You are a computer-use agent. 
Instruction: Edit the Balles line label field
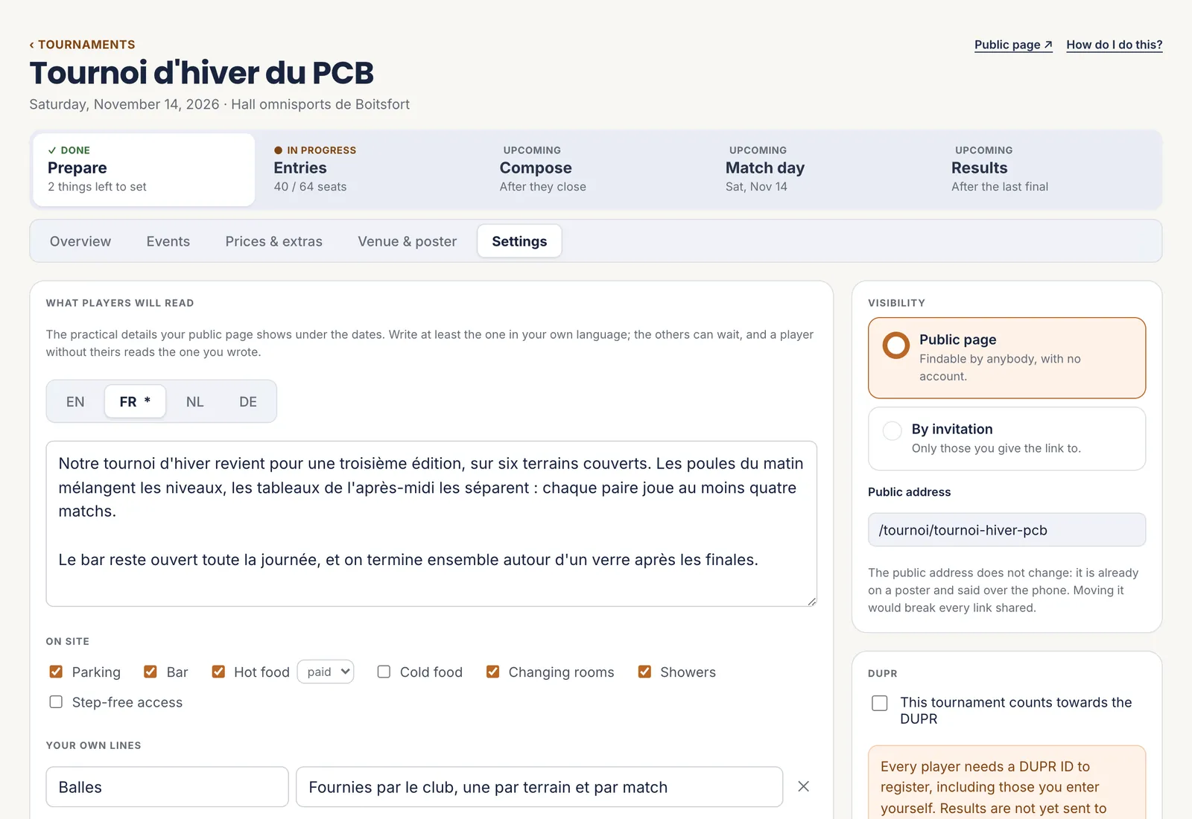[x=167, y=787]
